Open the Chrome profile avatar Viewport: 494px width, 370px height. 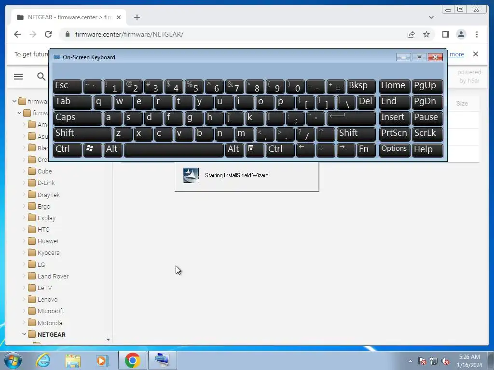[461, 34]
